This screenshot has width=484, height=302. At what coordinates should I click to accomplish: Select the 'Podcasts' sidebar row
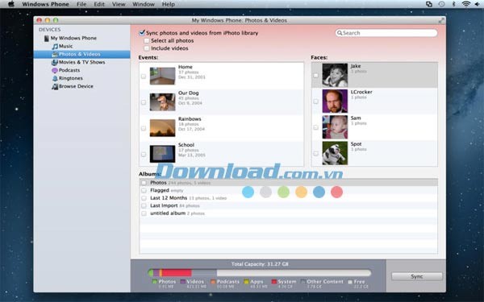point(81,70)
